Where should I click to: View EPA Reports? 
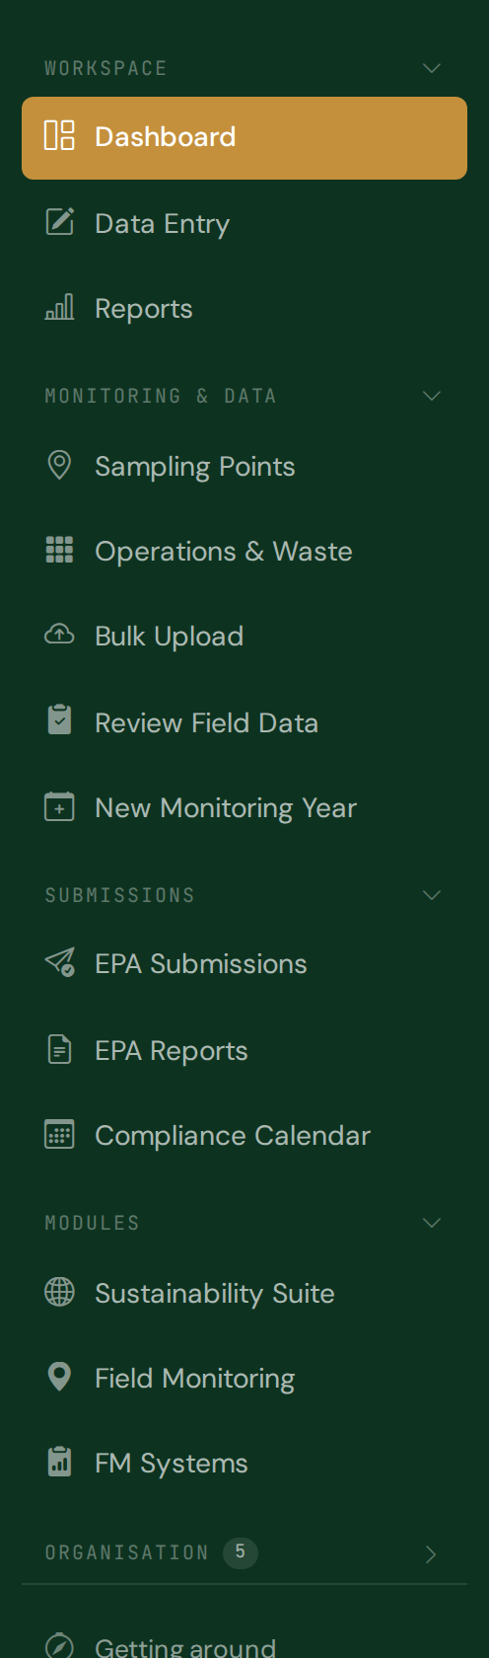coord(244,1050)
